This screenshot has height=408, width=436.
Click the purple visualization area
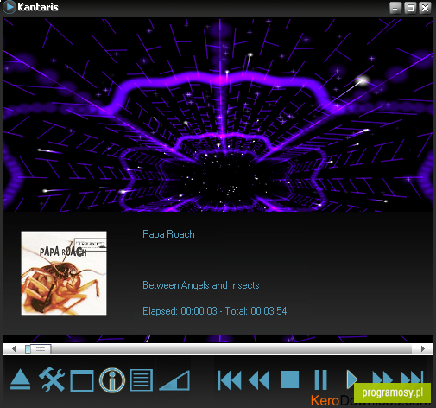[218, 115]
